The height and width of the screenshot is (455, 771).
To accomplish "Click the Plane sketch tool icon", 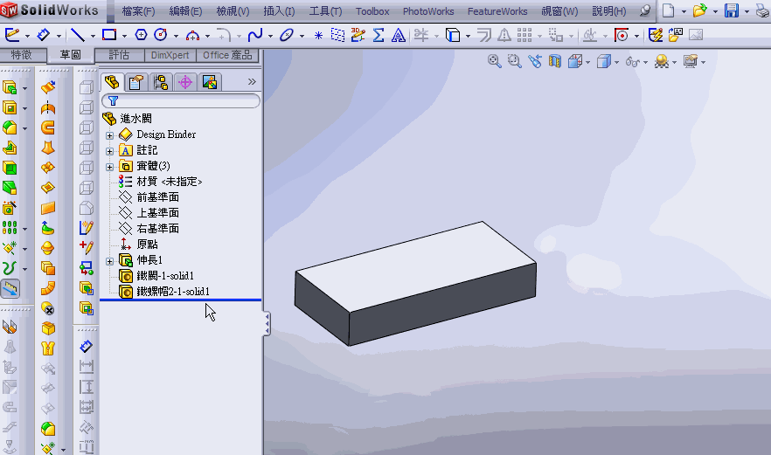I will pyautogui.click(x=337, y=35).
